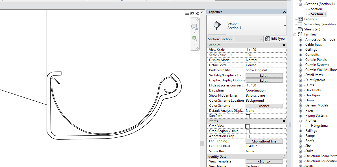The image size is (337, 167).
Task: Expand the Pipes category in Families
Action: coord(300,110)
